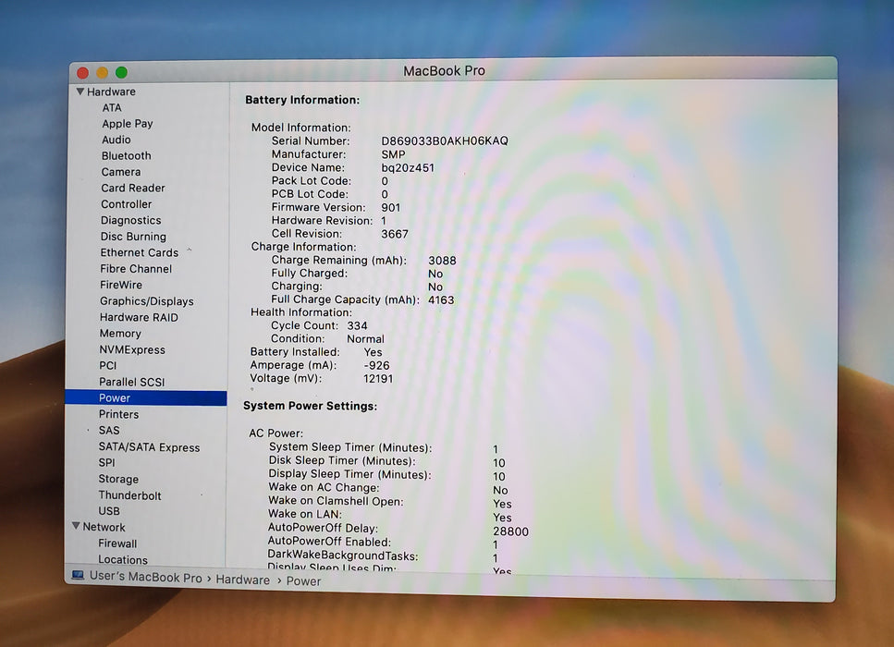
Task: Click Charge Remaining value 3088
Action: (442, 261)
